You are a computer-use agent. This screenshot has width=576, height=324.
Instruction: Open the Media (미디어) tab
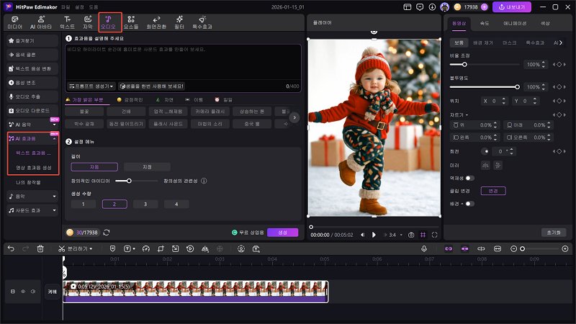[x=14, y=23]
